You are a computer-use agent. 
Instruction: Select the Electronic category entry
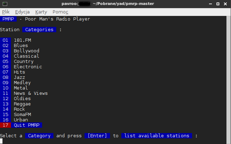click(x=28, y=67)
